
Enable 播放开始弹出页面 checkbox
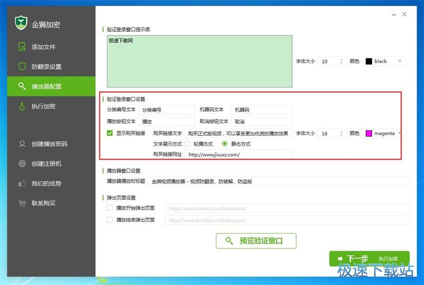click(110, 208)
